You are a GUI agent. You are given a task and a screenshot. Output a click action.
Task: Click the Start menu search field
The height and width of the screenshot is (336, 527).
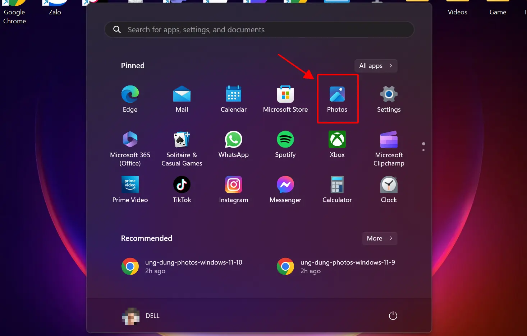pyautogui.click(x=259, y=29)
